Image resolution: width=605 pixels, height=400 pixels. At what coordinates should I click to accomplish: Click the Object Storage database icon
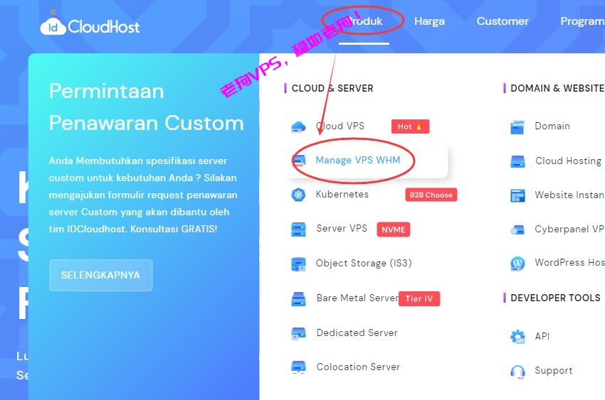(298, 264)
